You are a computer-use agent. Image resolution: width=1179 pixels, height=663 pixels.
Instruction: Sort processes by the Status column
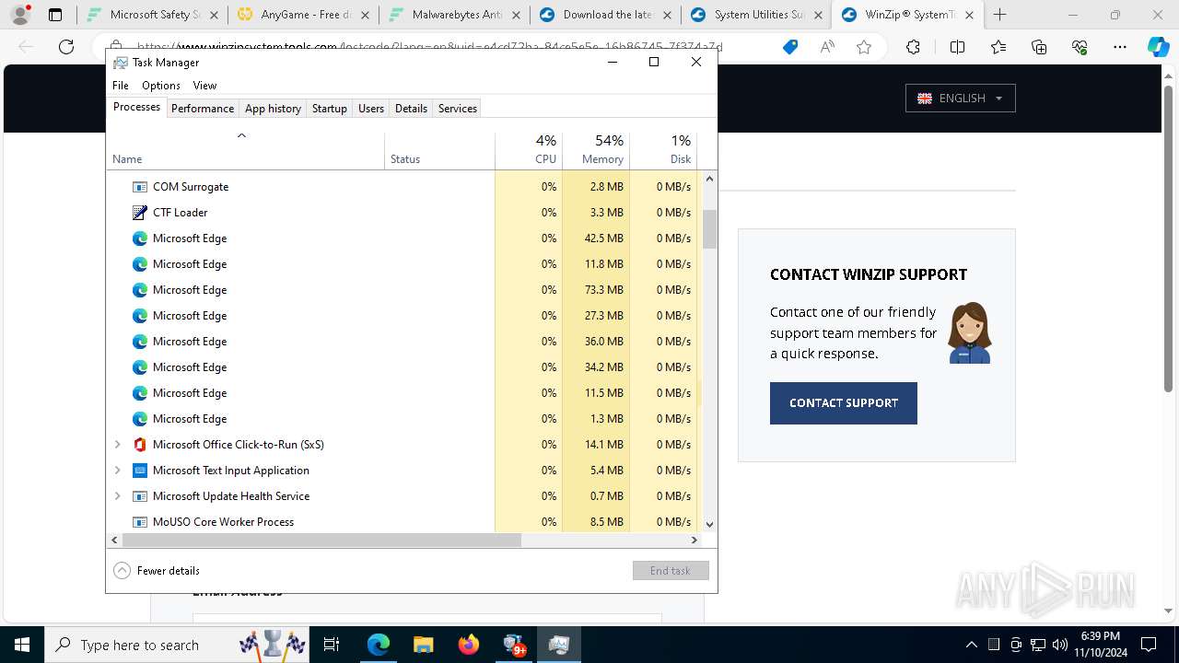pyautogui.click(x=439, y=151)
